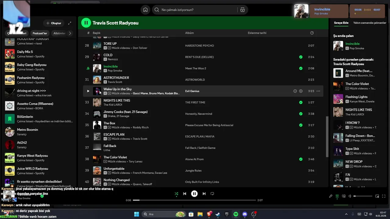Open File Explorer from the taskbar

click(x=200, y=214)
